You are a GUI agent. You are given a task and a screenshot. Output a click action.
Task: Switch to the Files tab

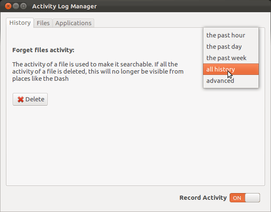point(43,23)
